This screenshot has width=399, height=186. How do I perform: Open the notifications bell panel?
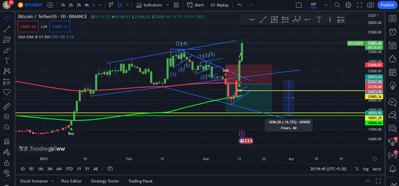[393, 168]
